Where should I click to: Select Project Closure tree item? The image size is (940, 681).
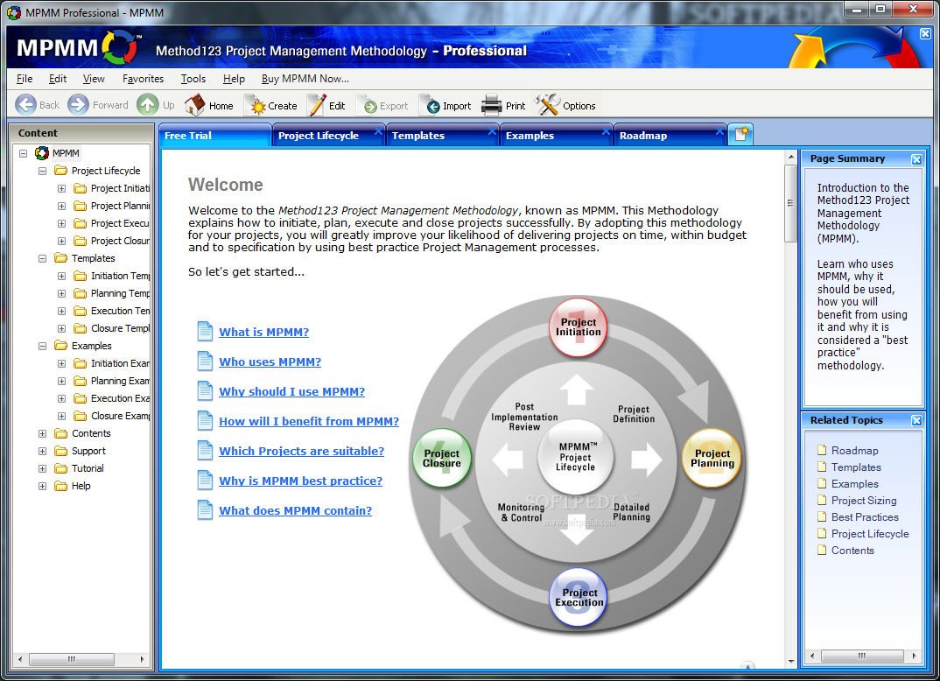(x=121, y=241)
